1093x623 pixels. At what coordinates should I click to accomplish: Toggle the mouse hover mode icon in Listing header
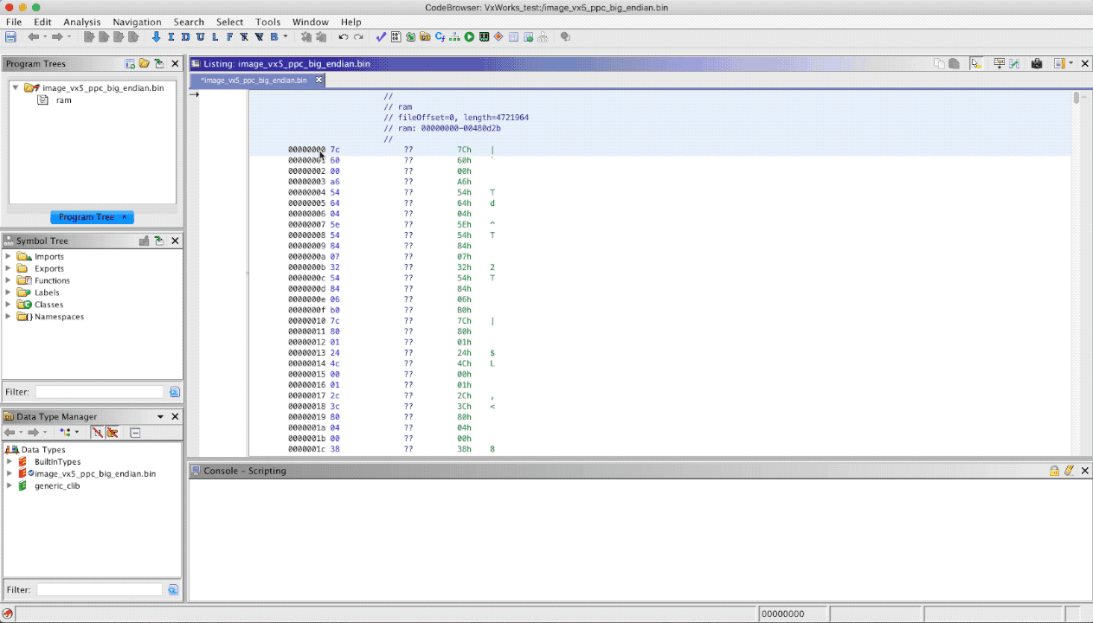pyautogui.click(x=977, y=64)
